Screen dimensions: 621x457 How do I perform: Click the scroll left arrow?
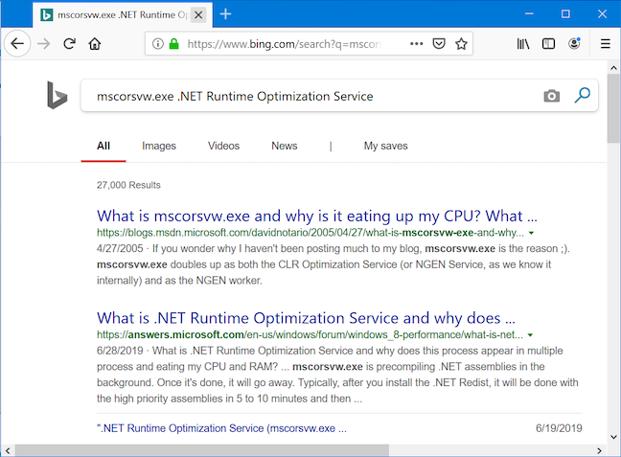[8, 450]
